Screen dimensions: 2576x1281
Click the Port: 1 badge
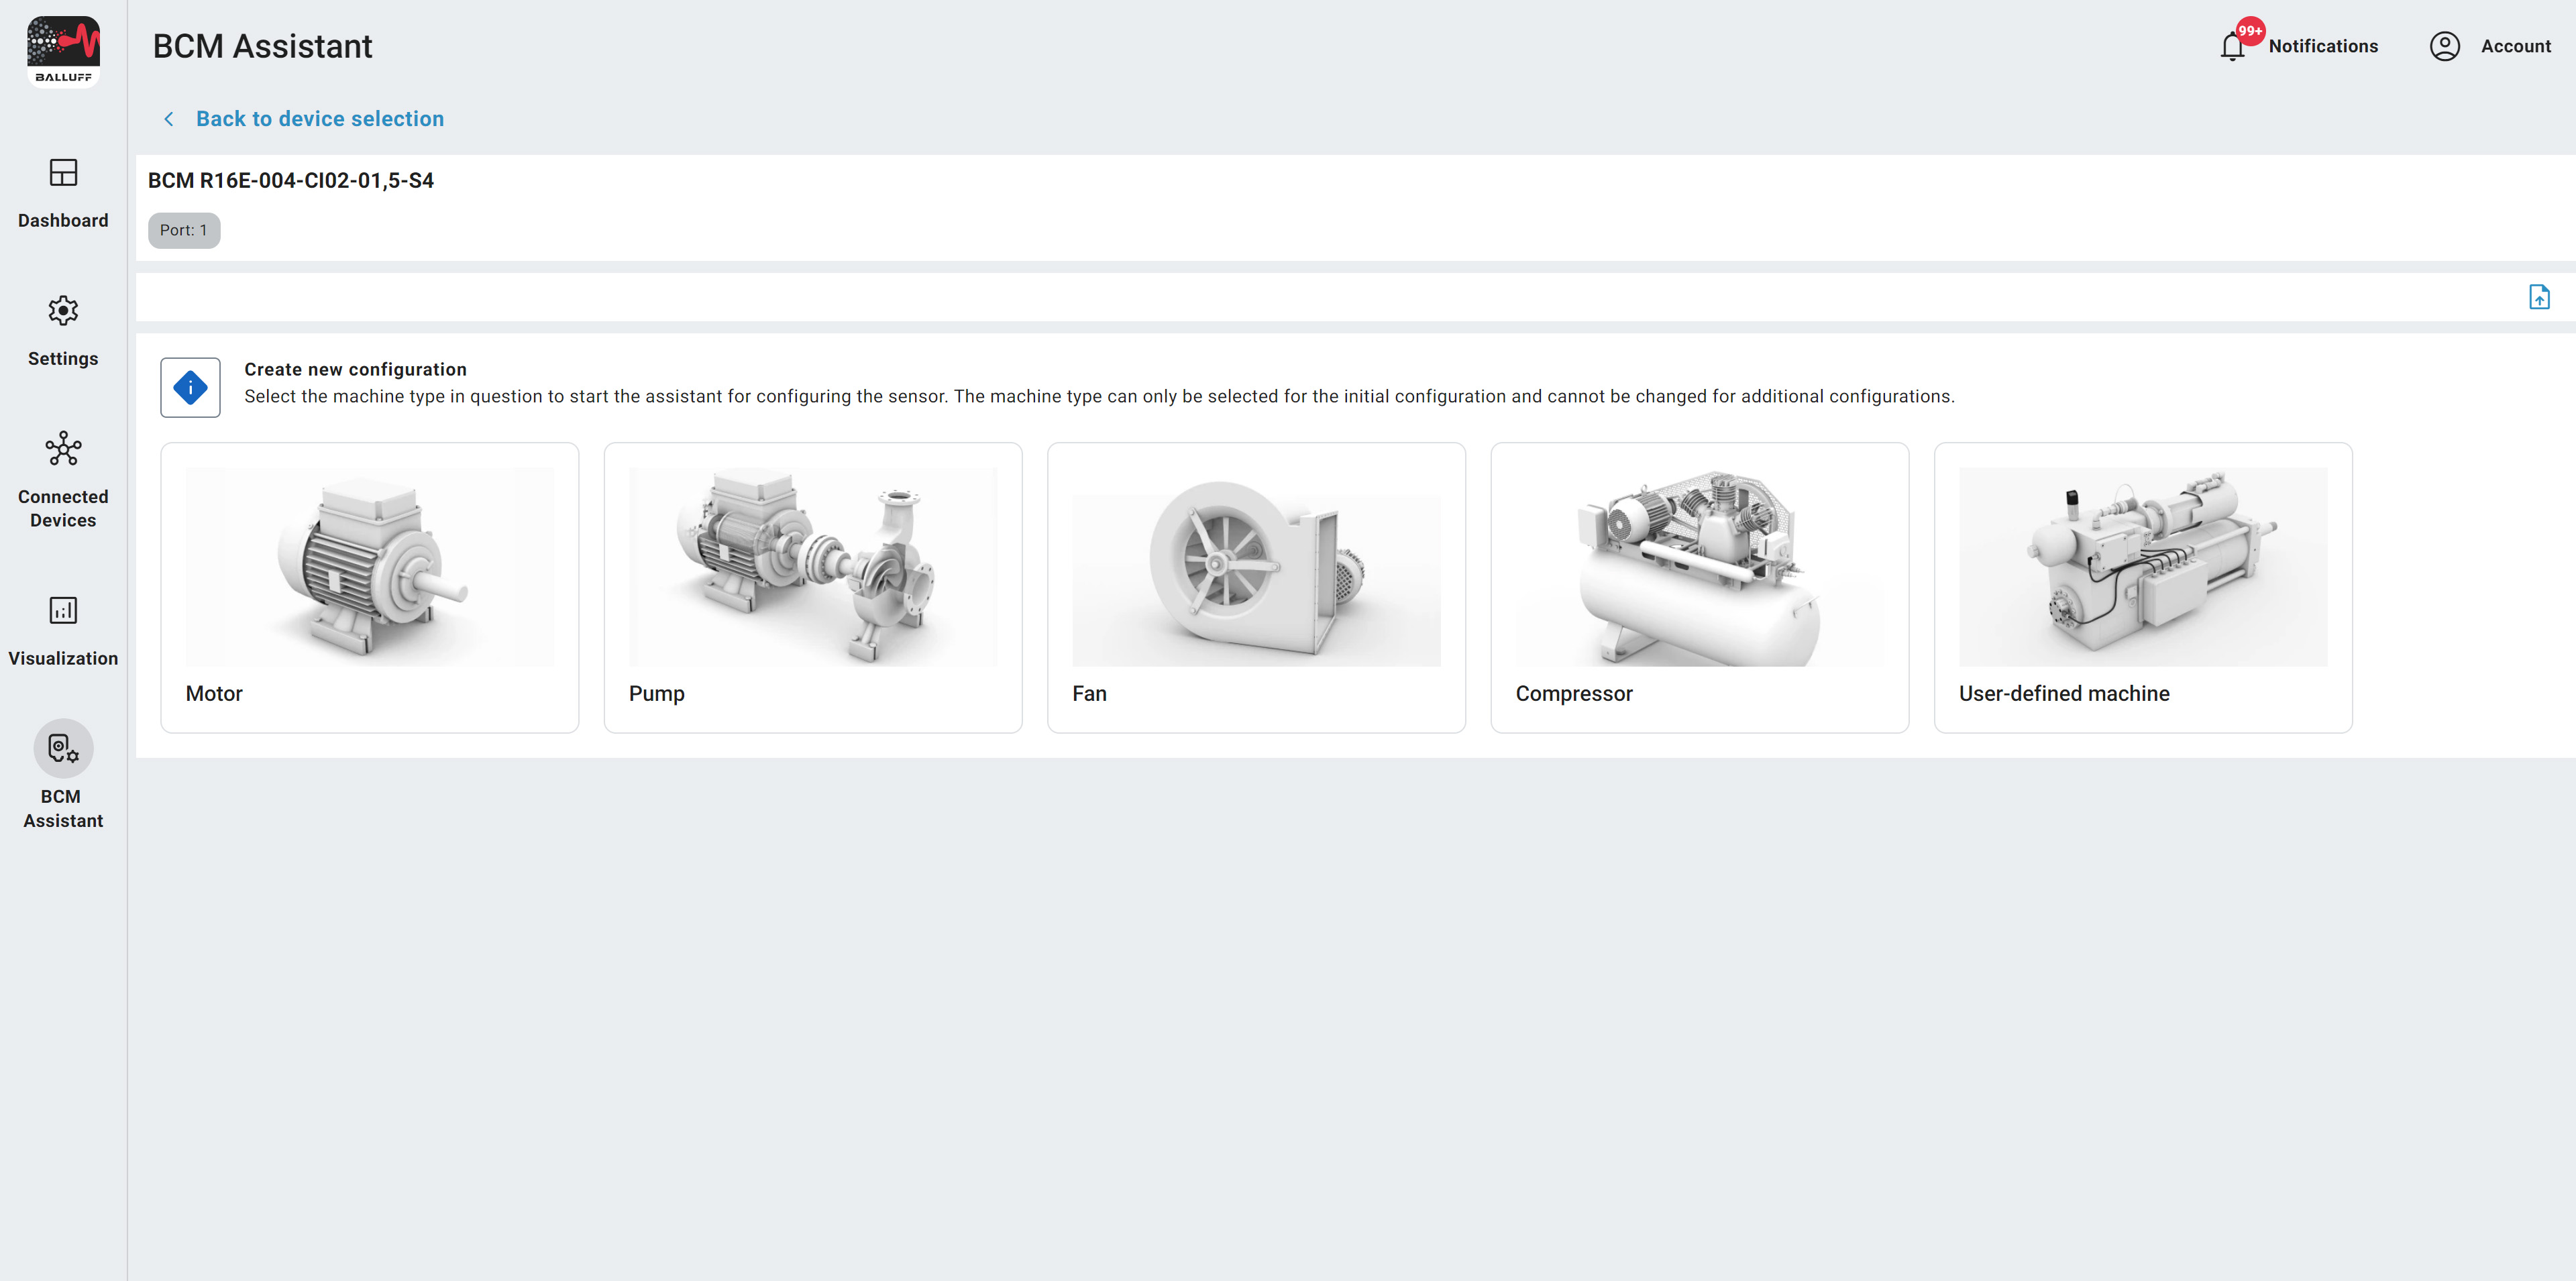pos(184,231)
